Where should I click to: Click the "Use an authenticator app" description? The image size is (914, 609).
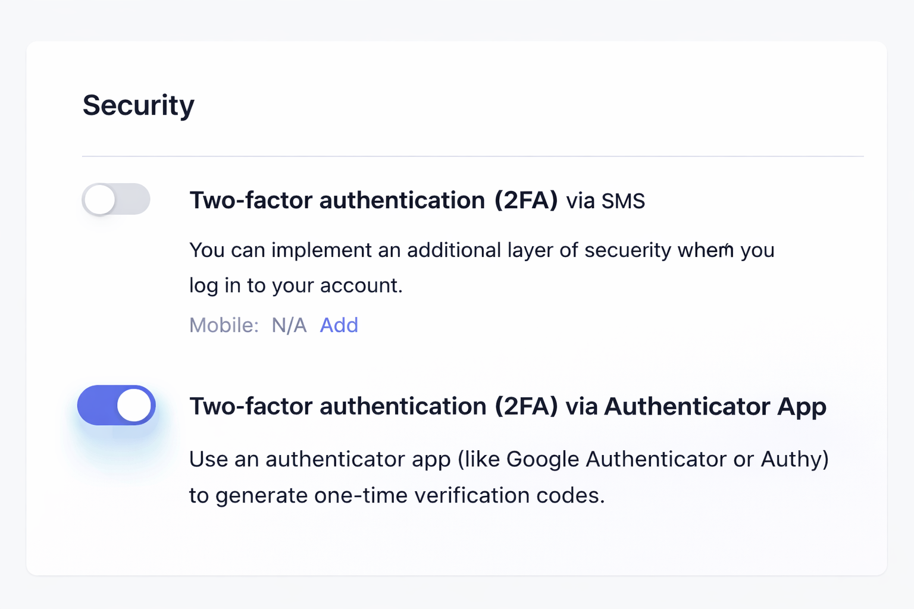[319, 459]
